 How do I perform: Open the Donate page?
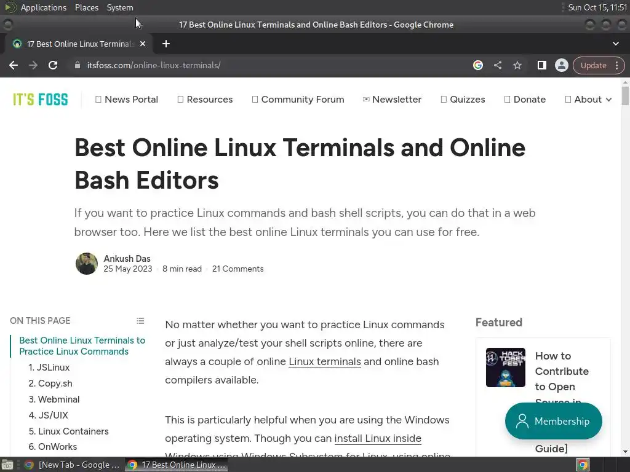click(525, 99)
